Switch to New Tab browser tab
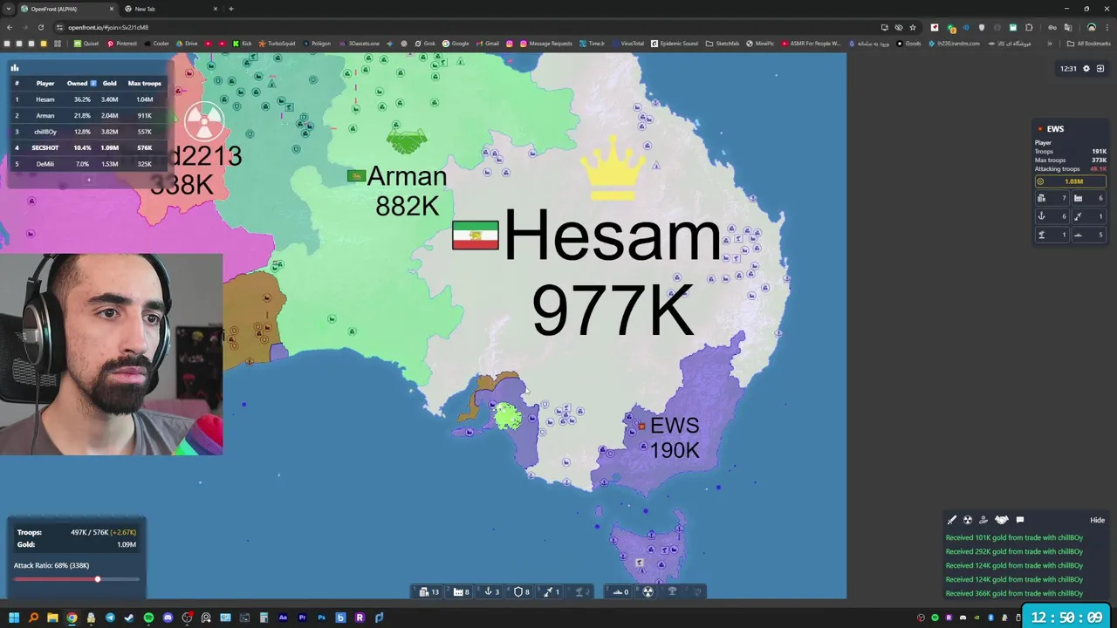This screenshot has width=1117, height=628. coord(170,9)
